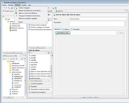Select the state068 list of values
The image size is (129, 103).
pos(33,60)
